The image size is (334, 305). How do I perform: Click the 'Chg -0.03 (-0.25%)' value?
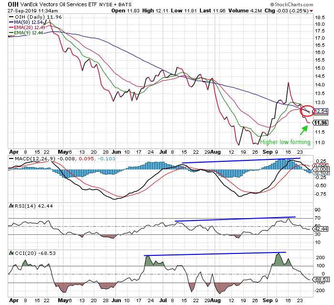pyautogui.click(x=286, y=11)
